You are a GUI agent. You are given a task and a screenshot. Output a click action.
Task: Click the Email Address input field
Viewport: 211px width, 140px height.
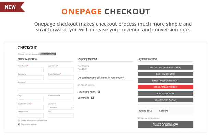point(61,78)
